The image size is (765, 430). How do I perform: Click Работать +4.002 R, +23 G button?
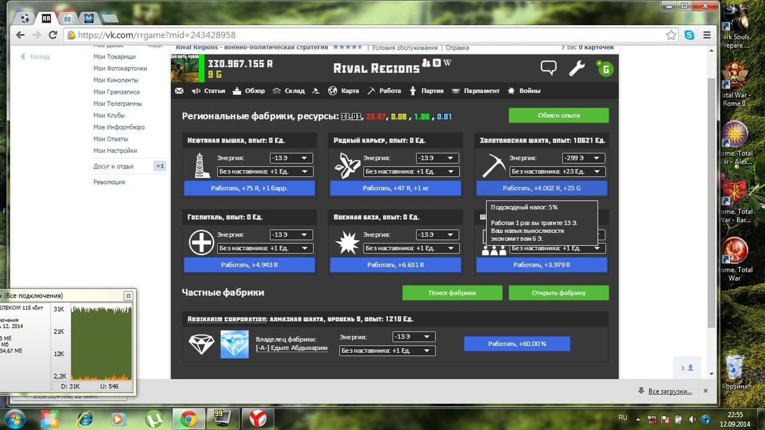tap(541, 189)
